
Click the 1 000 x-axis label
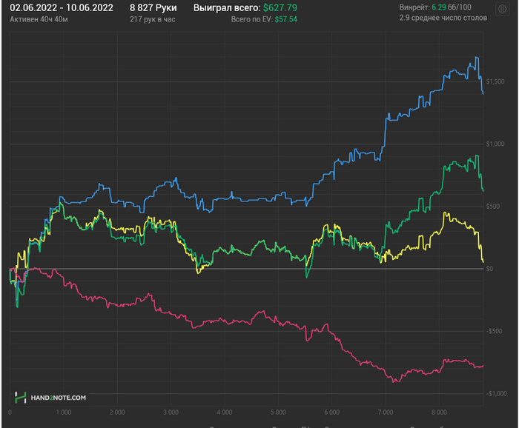click(x=64, y=412)
